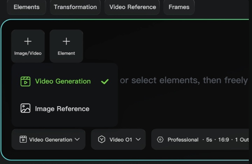Click the cube icon beside Video O1
This screenshot has height=164, width=252.
[x=101, y=139]
